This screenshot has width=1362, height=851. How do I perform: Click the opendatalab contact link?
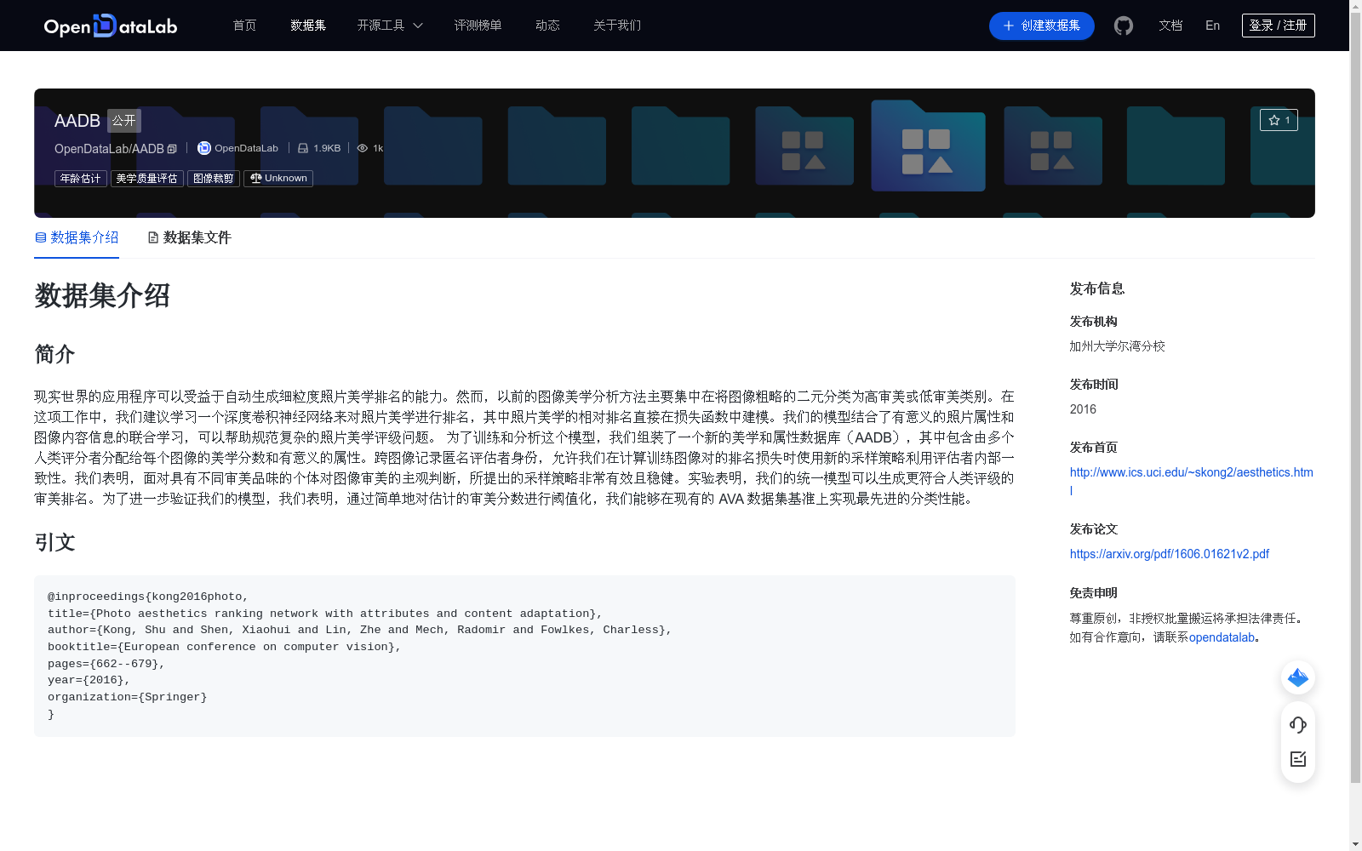point(1222,637)
